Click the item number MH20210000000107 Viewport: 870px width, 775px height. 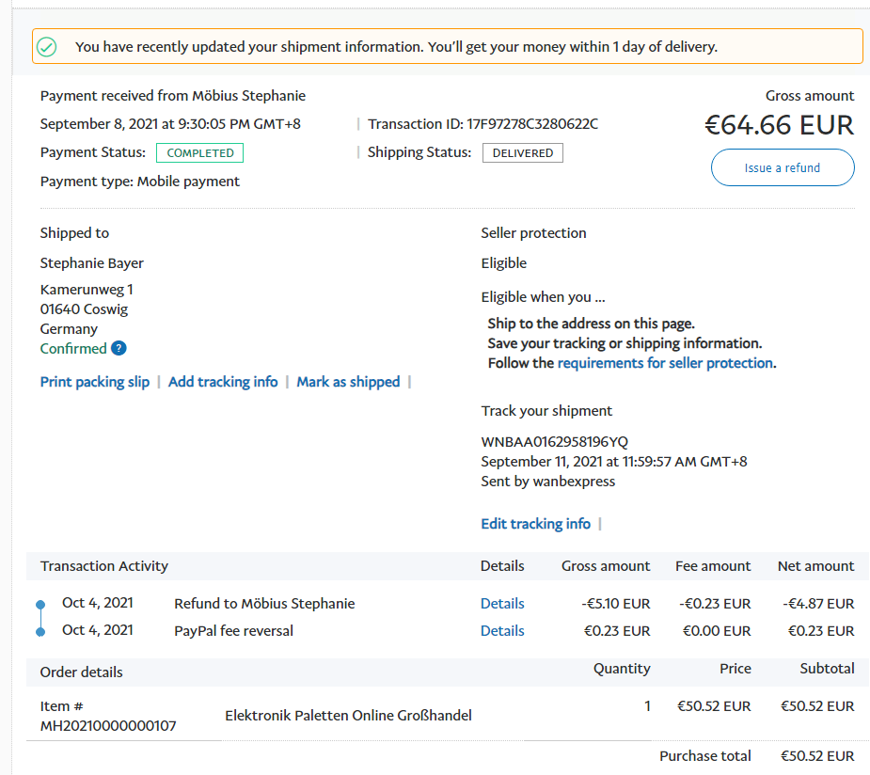pos(108,726)
